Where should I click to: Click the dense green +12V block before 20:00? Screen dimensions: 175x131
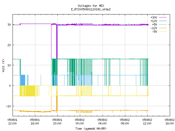[x=54, y=67]
